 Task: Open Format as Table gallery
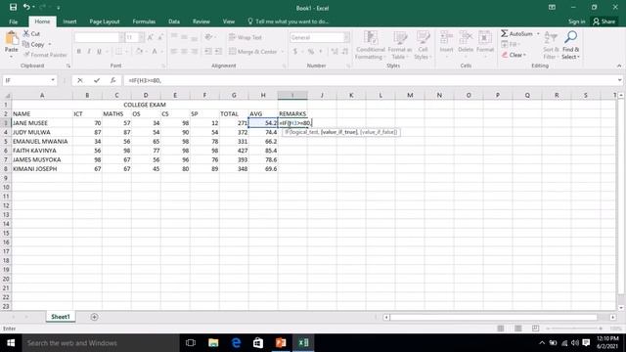[400, 45]
